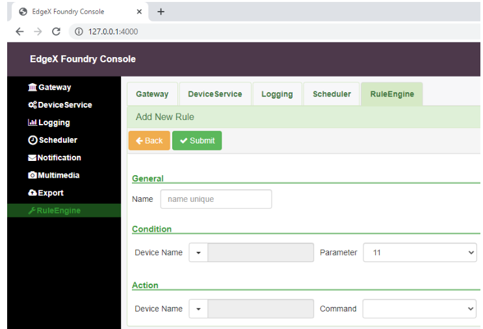Viewport: 483px width, 329px height.
Task: Focus the rule Name input field
Action: [x=216, y=199]
